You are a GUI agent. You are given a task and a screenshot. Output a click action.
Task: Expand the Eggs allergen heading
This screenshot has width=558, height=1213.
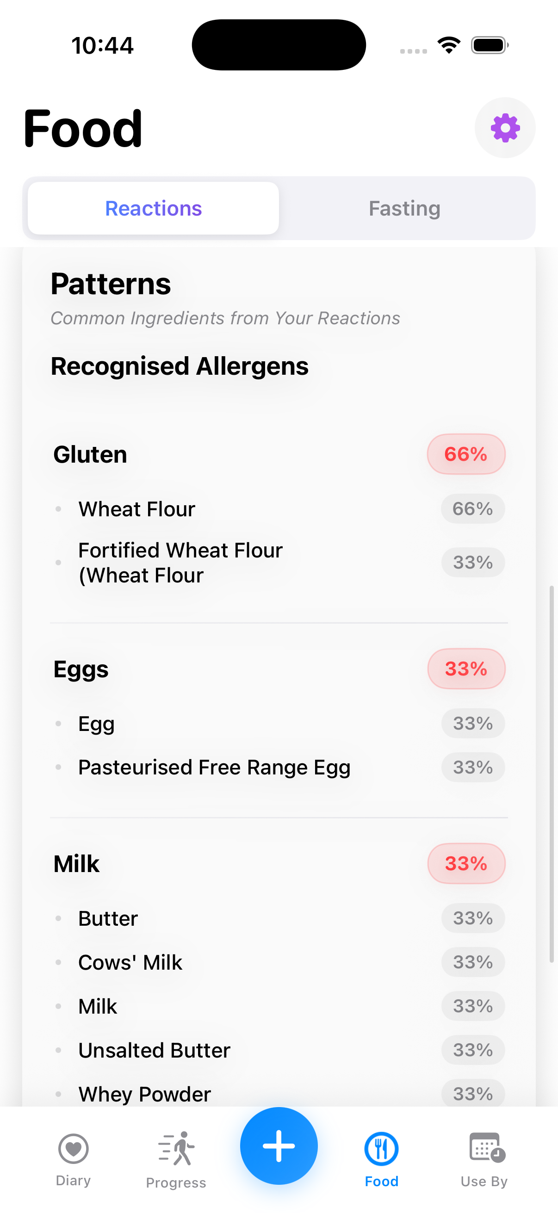[x=81, y=669]
